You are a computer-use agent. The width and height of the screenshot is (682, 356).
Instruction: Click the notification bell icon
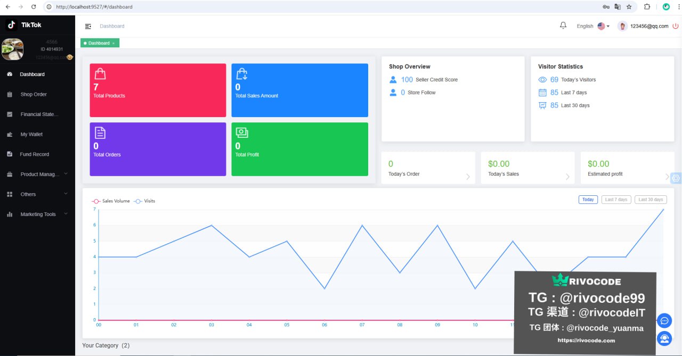point(563,26)
